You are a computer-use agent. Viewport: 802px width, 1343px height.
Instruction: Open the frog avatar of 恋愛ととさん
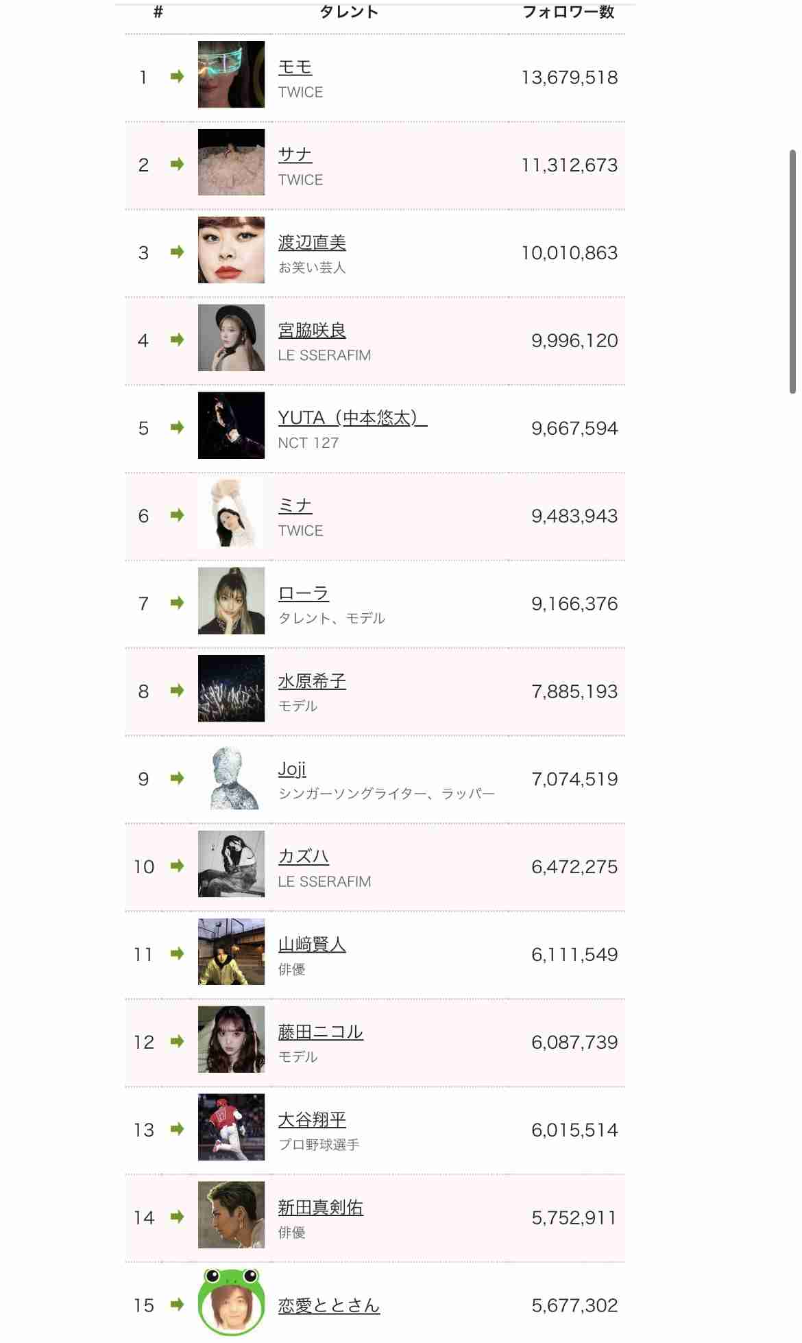click(x=231, y=1303)
